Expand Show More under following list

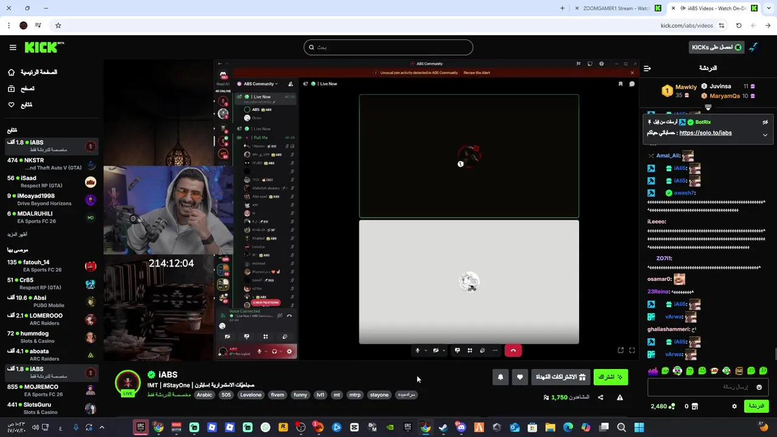pyautogui.click(x=17, y=234)
